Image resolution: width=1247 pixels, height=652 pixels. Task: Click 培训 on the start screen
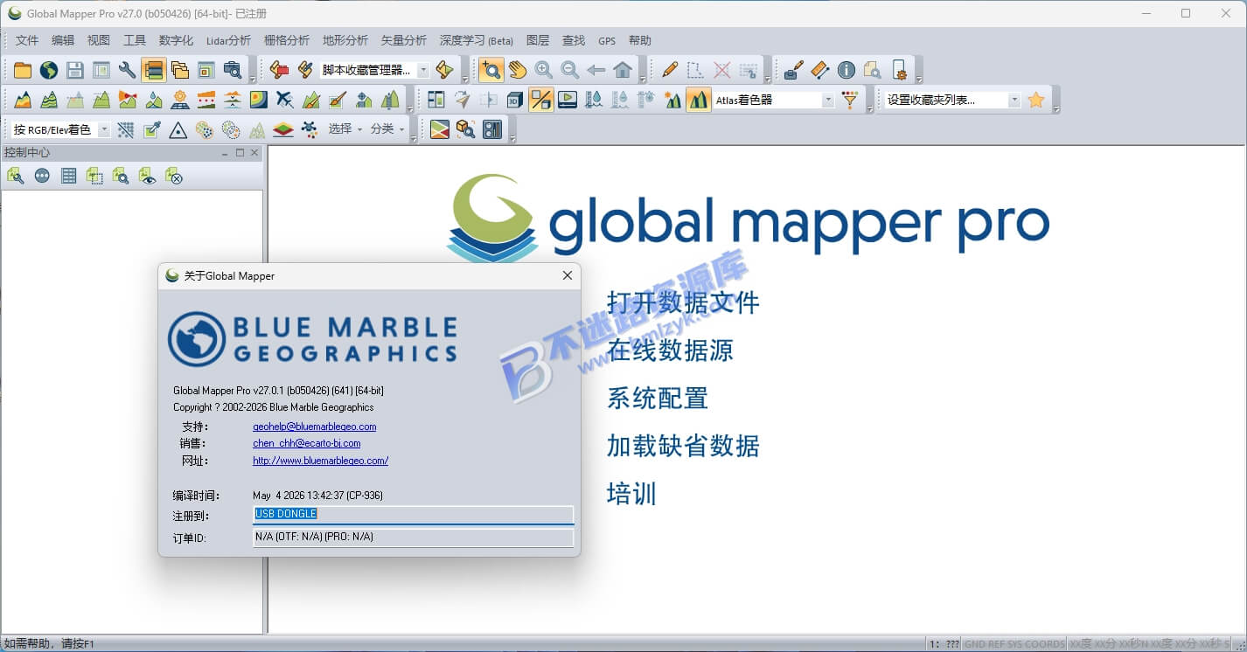[631, 494]
